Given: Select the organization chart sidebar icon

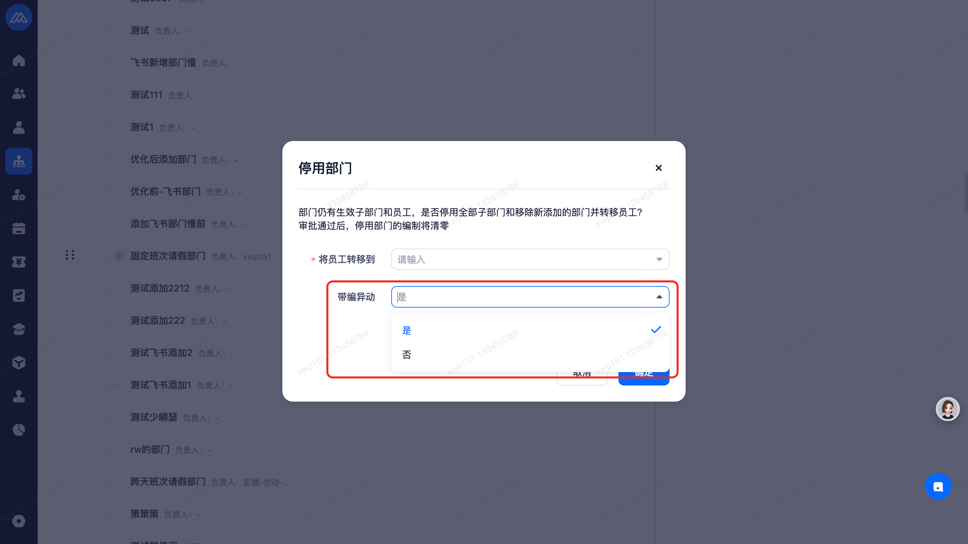Looking at the screenshot, I should [18, 161].
